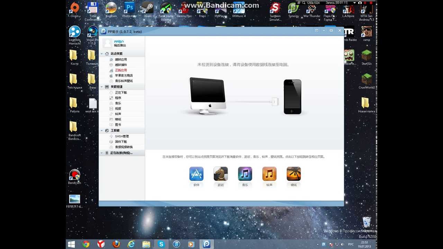Open File Explorer from the taskbar
Image resolution: width=443 pixels, height=249 pixels.
click(x=146, y=244)
